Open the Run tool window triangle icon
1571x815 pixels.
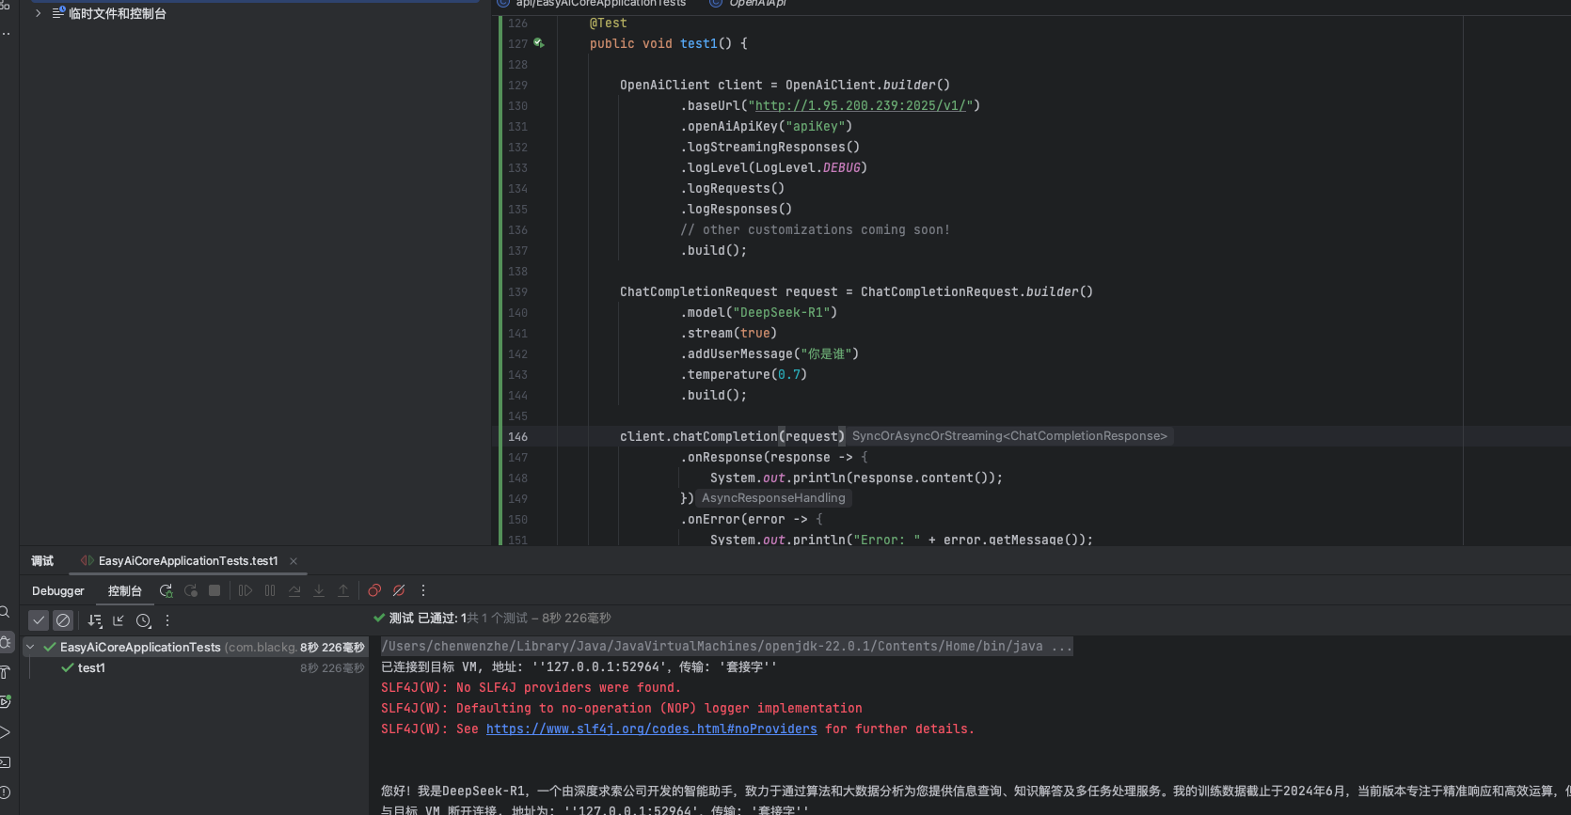[x=5, y=732]
